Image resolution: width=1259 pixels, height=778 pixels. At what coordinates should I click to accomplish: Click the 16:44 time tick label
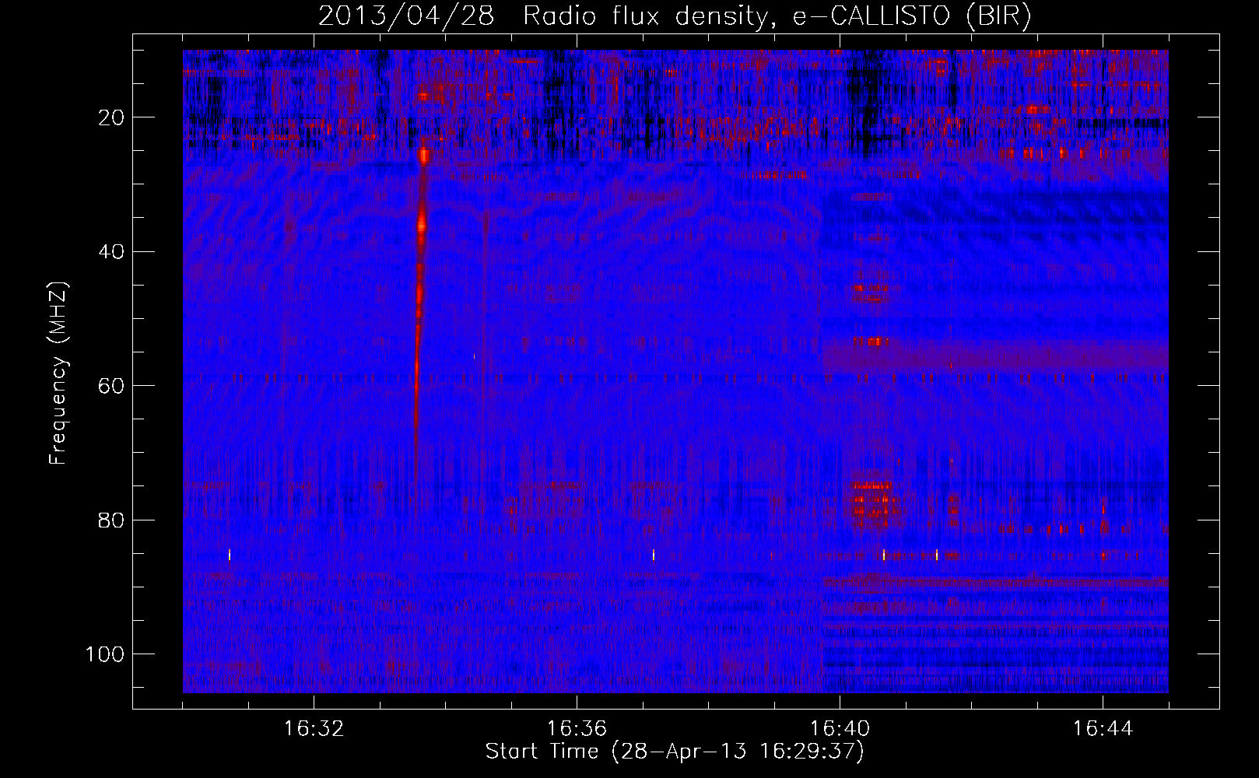1103,729
